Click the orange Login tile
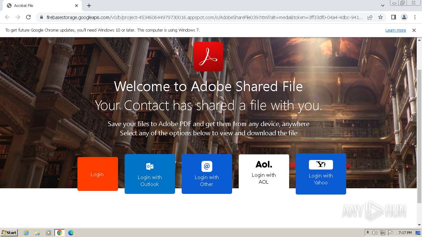Viewport: 422px width, 237px height. pyautogui.click(x=98, y=174)
